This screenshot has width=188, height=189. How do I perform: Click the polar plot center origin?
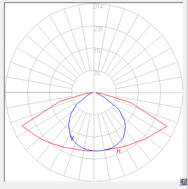point(94,92)
